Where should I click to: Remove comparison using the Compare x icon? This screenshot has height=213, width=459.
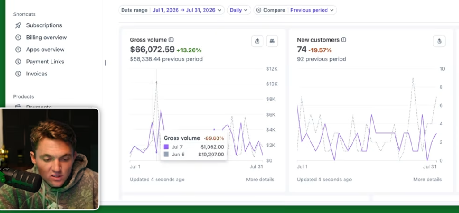(x=259, y=10)
